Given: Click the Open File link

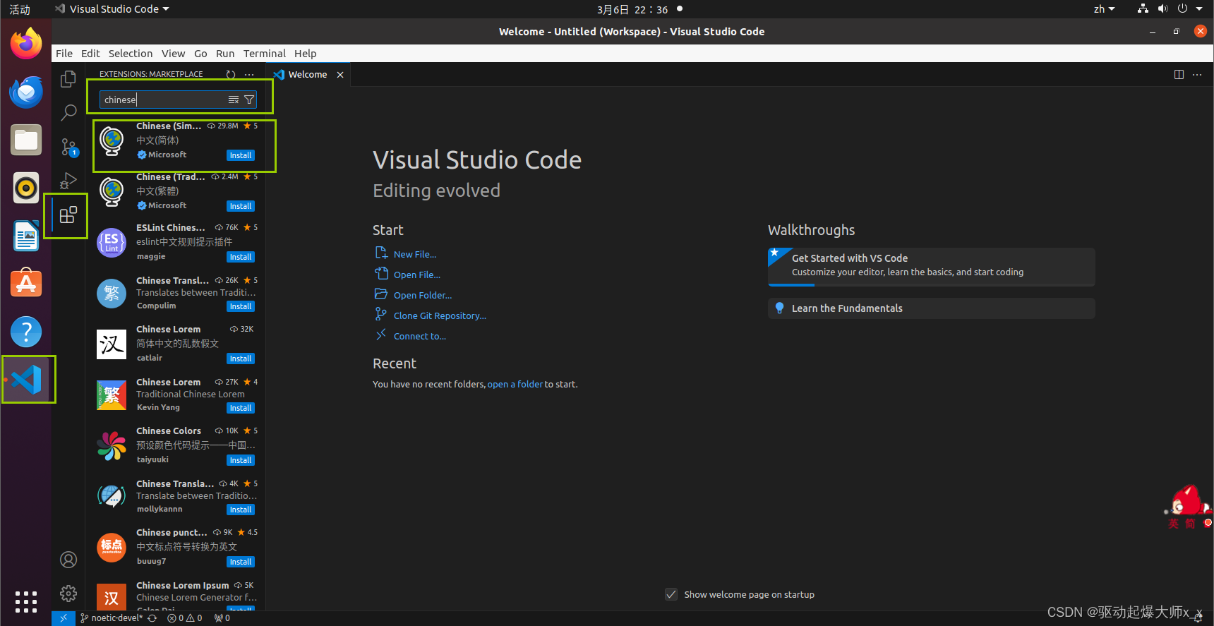Looking at the screenshot, I should coord(417,275).
